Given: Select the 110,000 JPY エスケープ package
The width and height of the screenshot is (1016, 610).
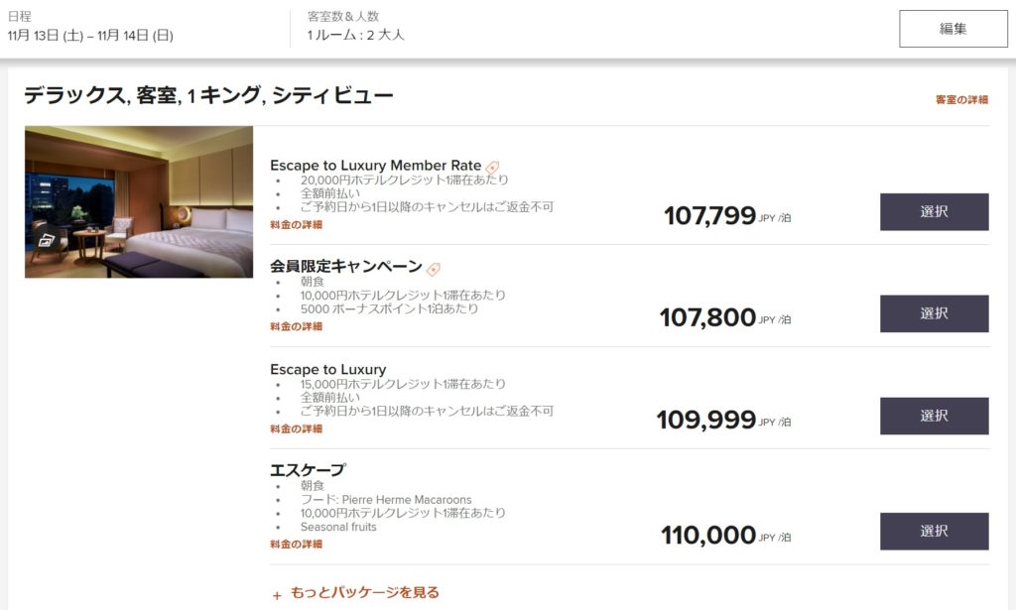Looking at the screenshot, I should point(934,532).
